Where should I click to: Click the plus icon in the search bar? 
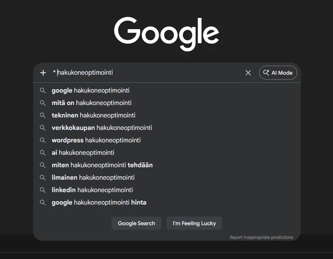tap(43, 73)
